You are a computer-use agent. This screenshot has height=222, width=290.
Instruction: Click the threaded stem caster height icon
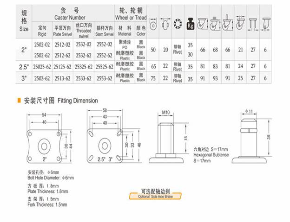tap(227, 23)
